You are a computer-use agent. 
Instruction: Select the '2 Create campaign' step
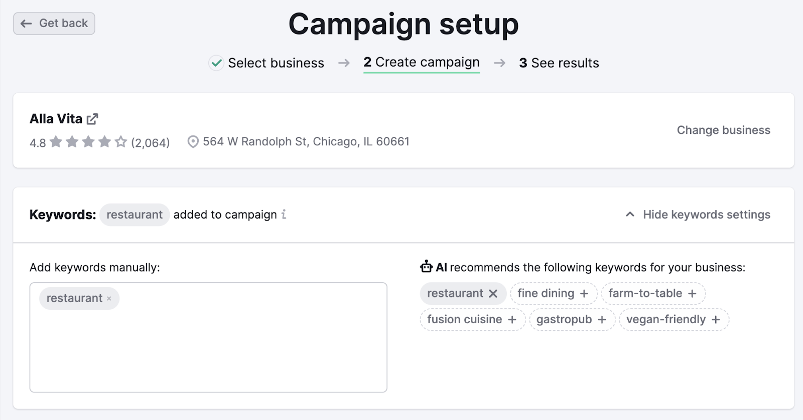(x=421, y=62)
